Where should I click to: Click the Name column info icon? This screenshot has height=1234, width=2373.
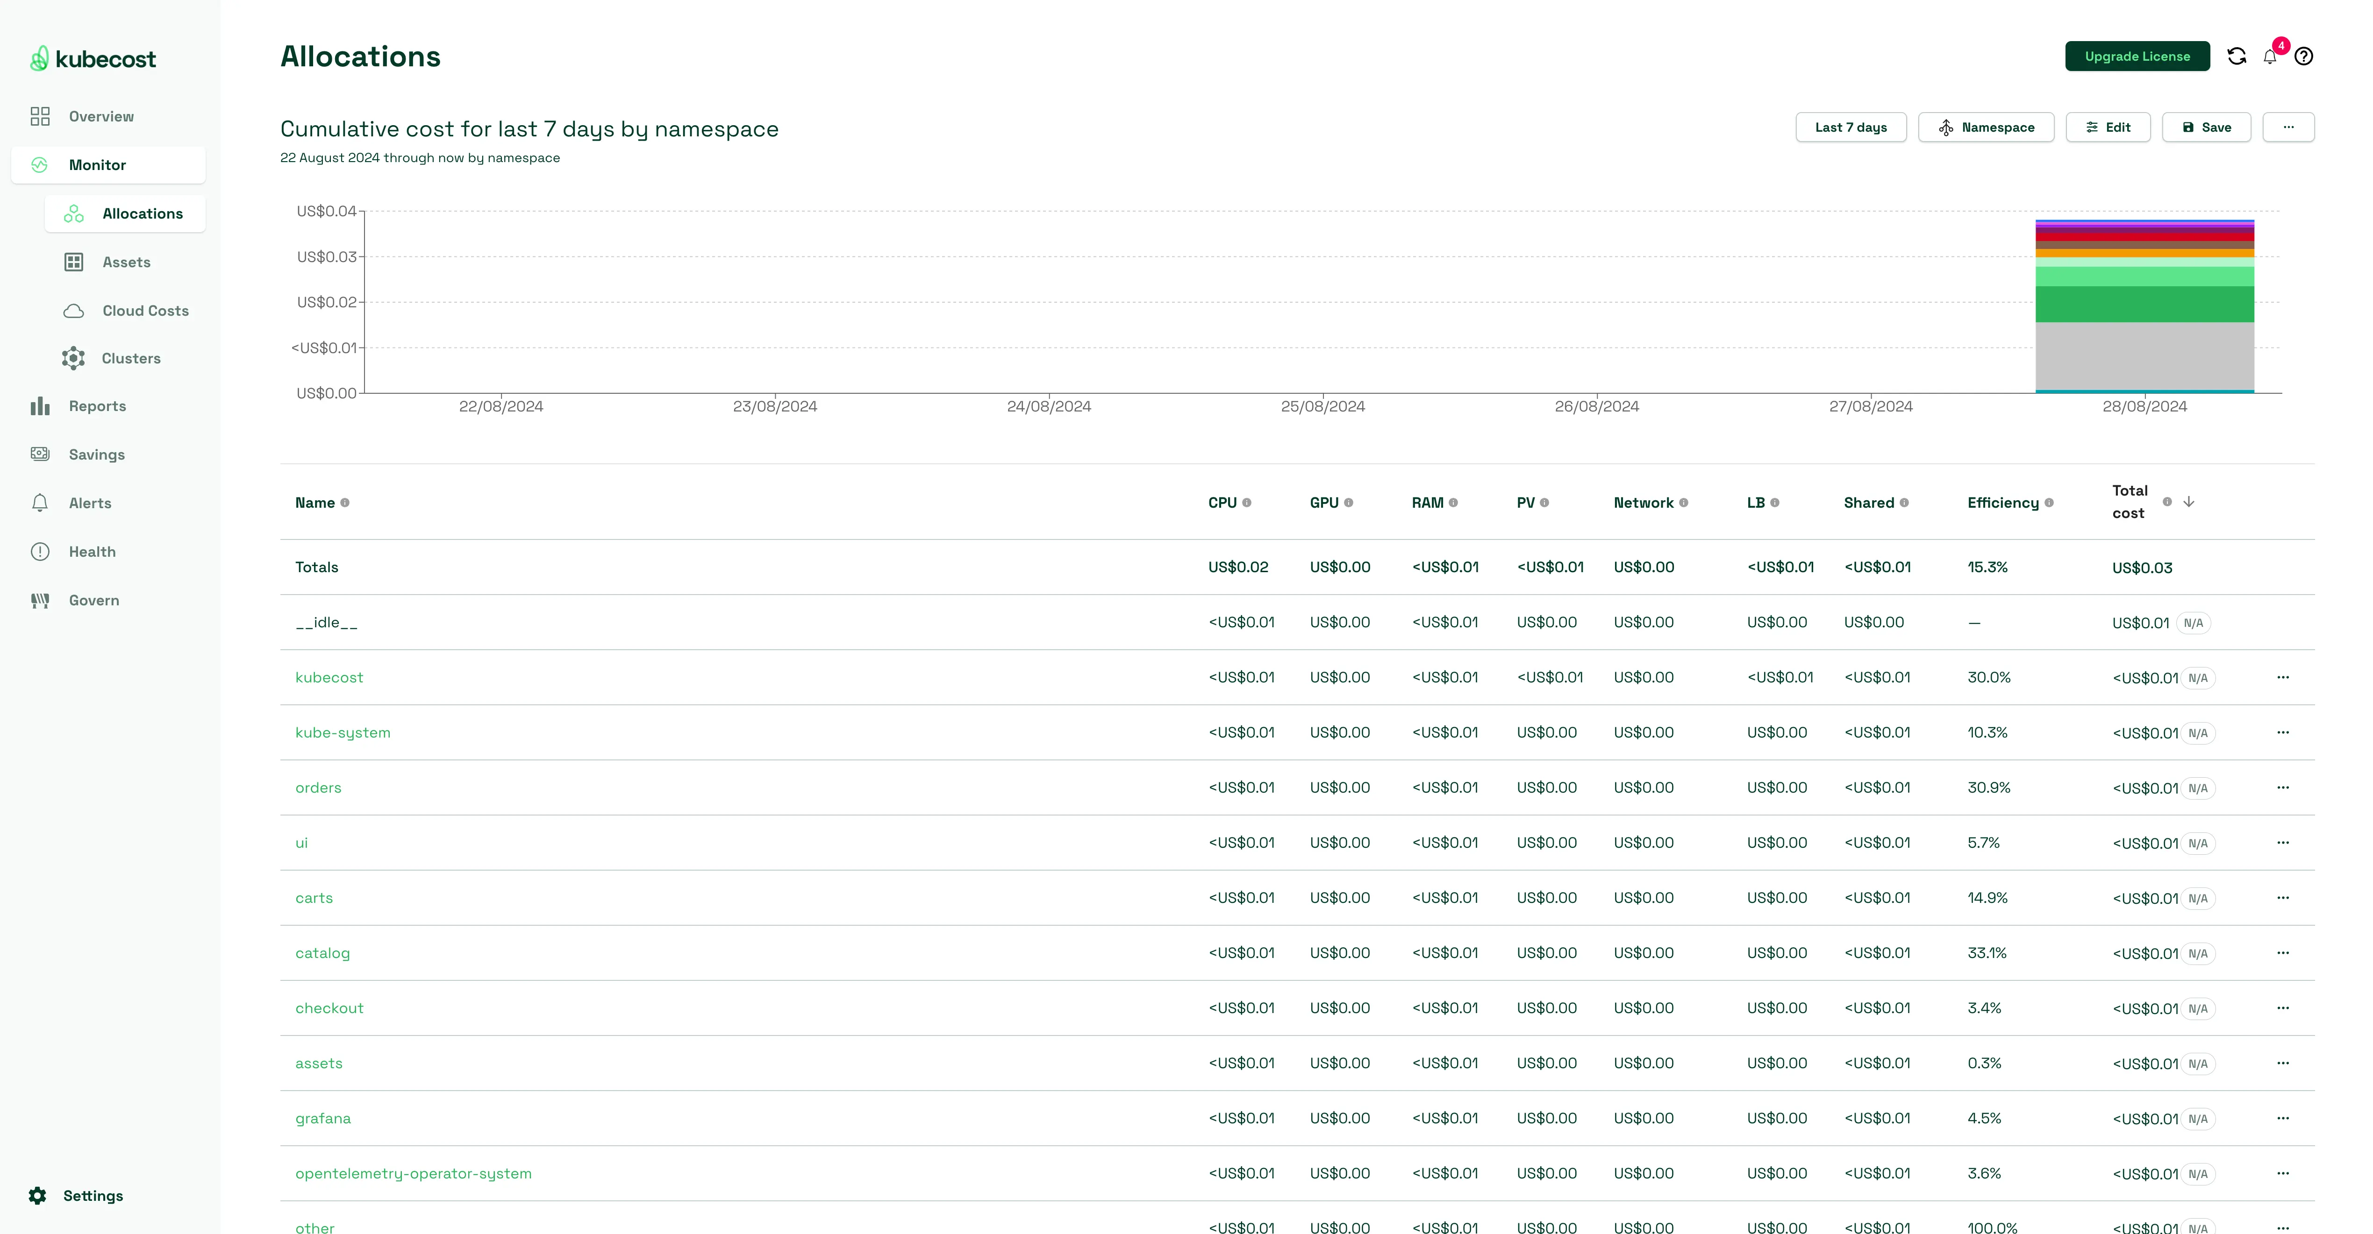(x=345, y=503)
